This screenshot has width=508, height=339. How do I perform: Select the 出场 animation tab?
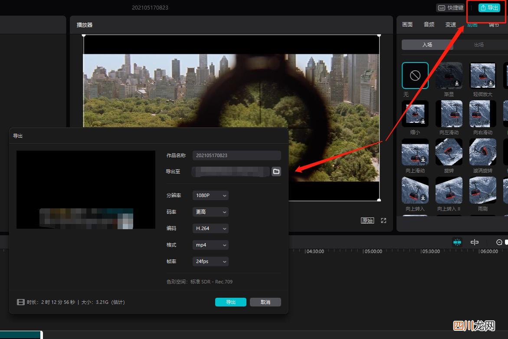tap(479, 45)
